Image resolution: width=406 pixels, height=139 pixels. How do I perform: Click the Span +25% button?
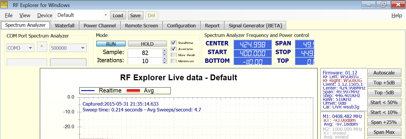point(384,122)
